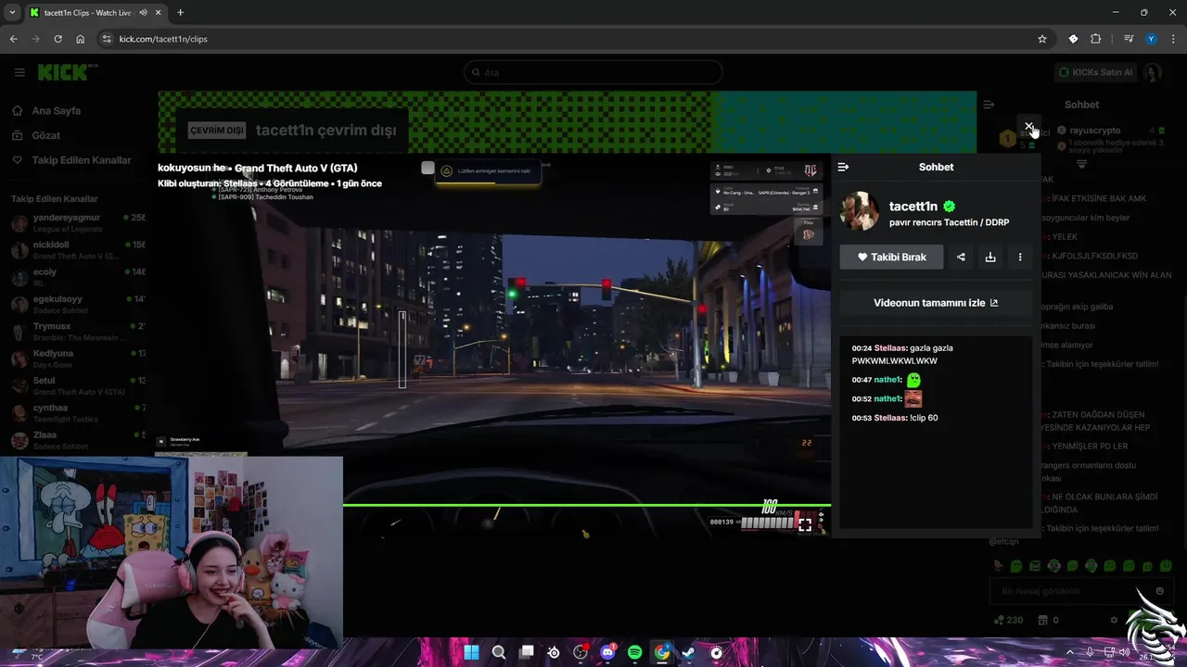Go back in browser
This screenshot has height=667, width=1187.
click(x=13, y=39)
